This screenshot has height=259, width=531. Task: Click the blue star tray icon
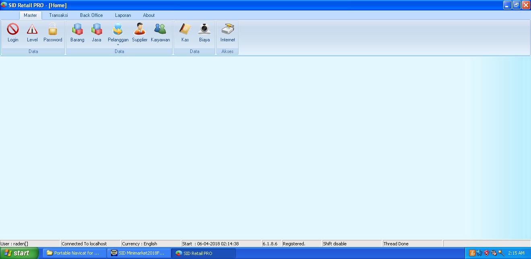tap(479, 253)
